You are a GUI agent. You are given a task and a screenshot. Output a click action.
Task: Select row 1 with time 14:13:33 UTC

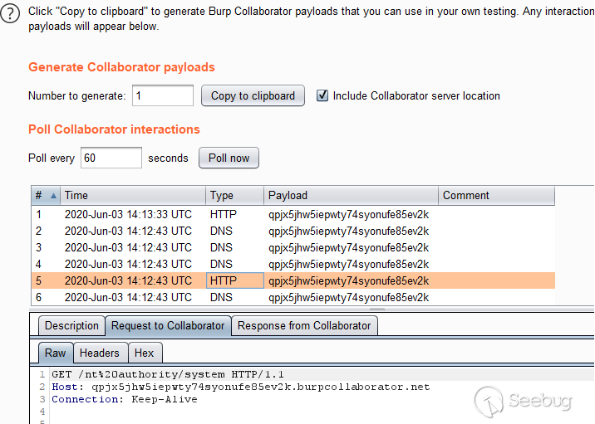pos(293,214)
